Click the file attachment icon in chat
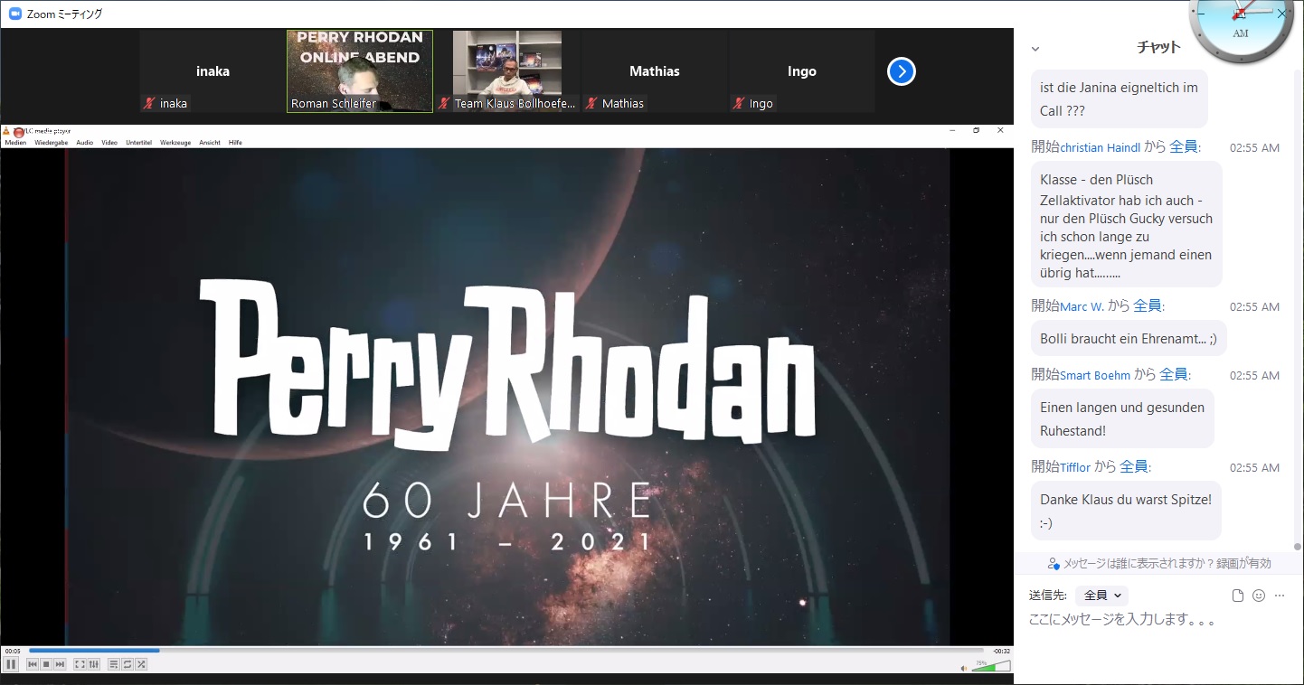The image size is (1304, 685). [1239, 596]
